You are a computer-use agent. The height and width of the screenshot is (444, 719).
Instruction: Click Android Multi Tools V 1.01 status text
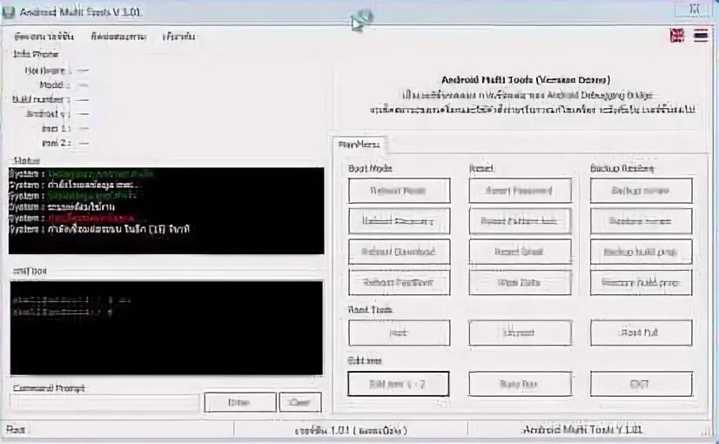(582, 430)
